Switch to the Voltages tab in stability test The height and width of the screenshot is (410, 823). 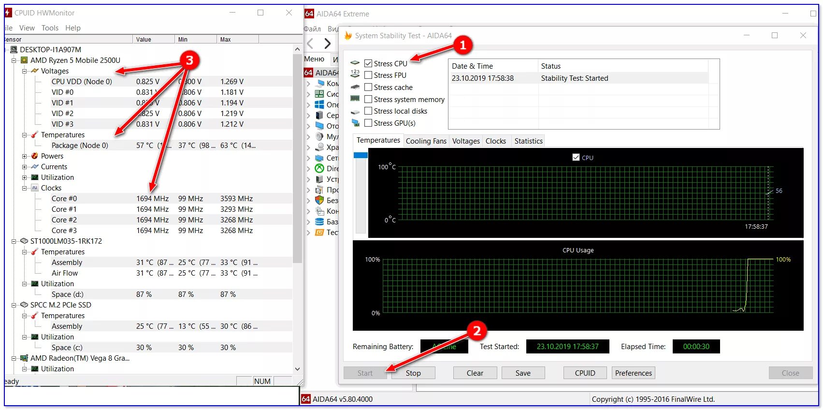pyautogui.click(x=466, y=141)
